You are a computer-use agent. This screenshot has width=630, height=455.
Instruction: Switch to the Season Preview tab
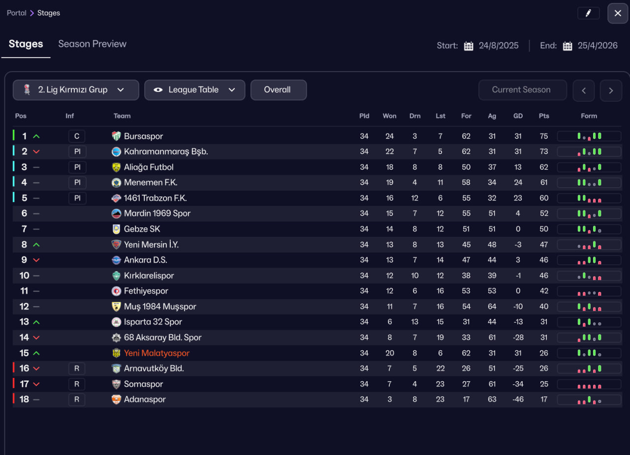point(92,44)
